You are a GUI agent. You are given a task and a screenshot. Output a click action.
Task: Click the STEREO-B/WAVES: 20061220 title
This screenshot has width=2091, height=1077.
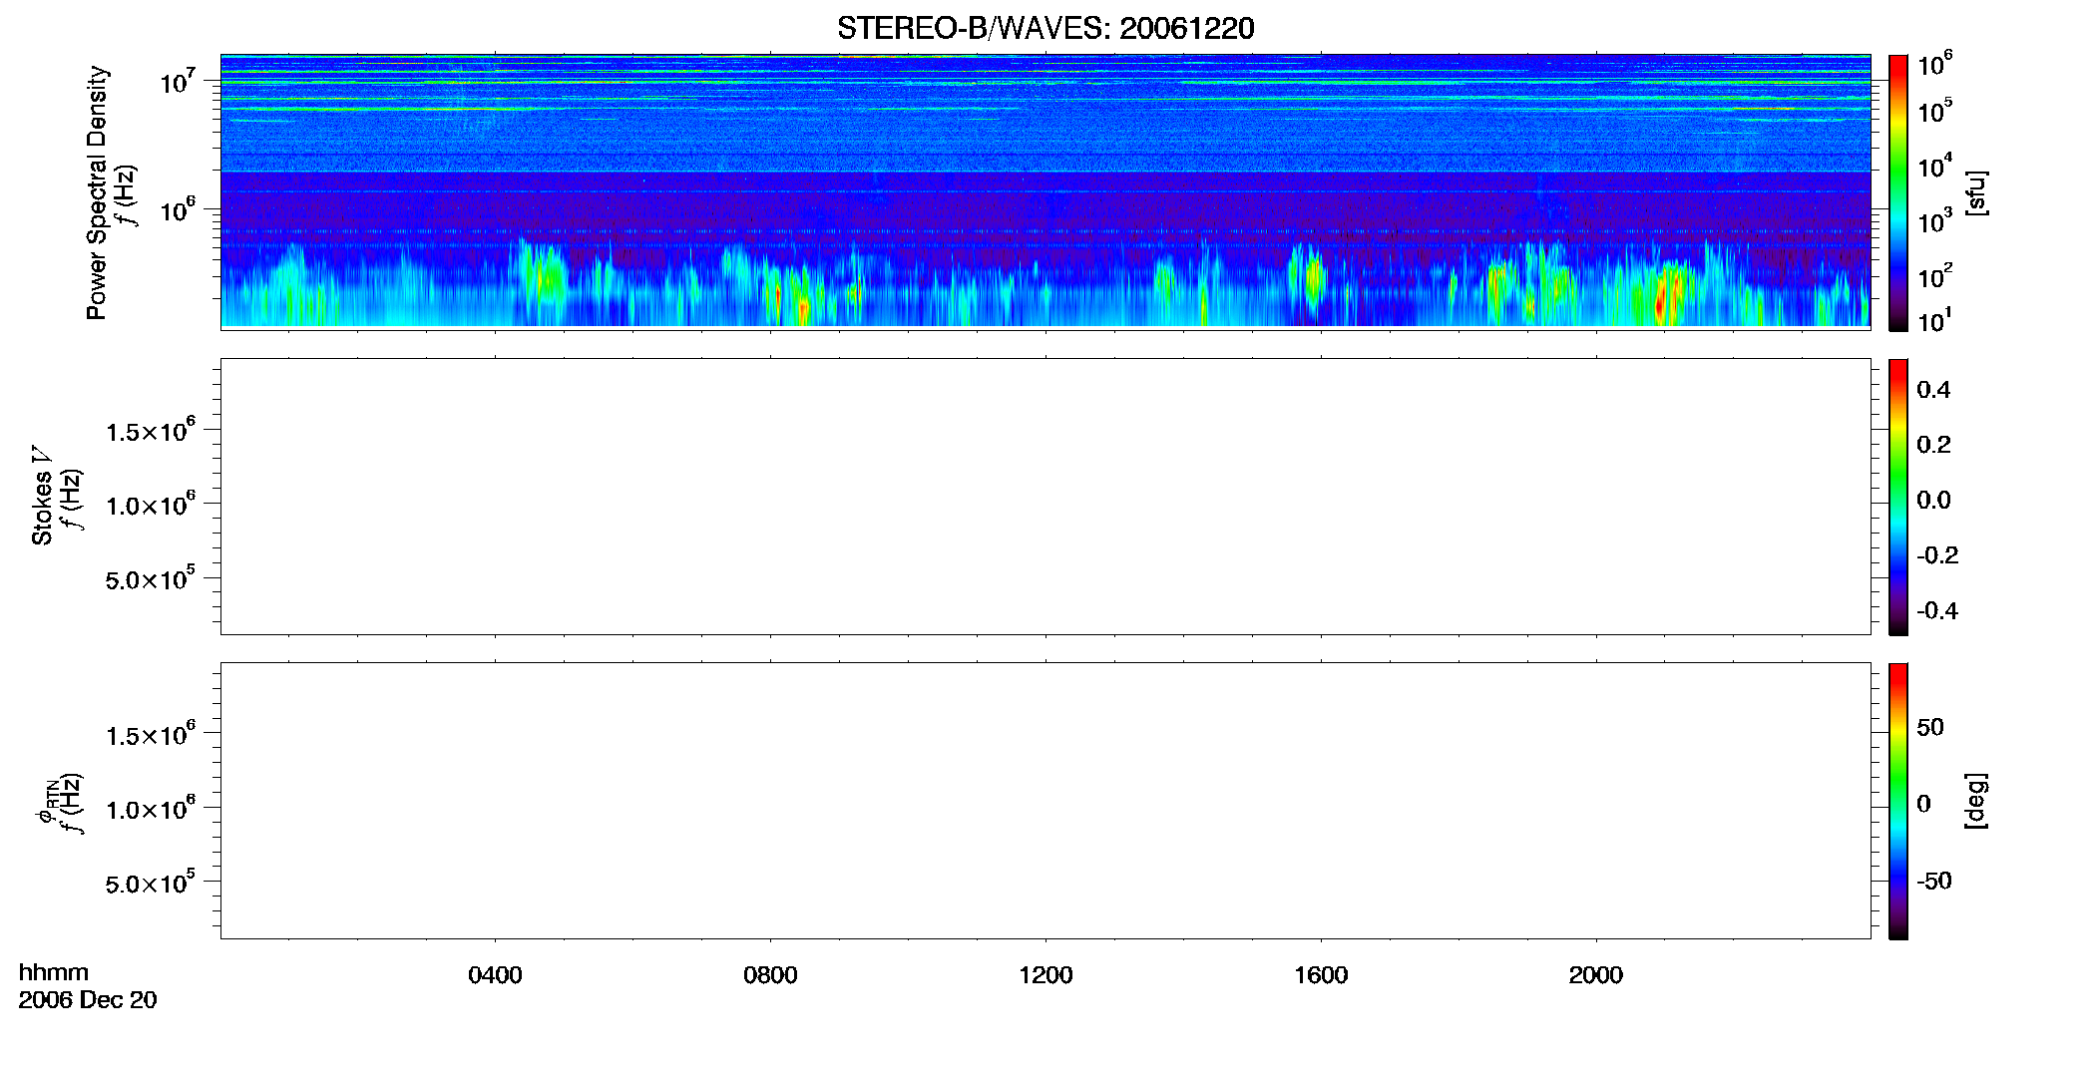pyautogui.click(x=1045, y=29)
